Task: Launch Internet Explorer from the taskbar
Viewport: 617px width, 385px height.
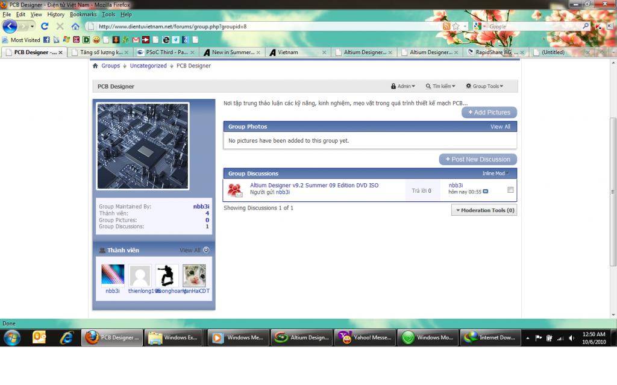Action: click(66, 338)
